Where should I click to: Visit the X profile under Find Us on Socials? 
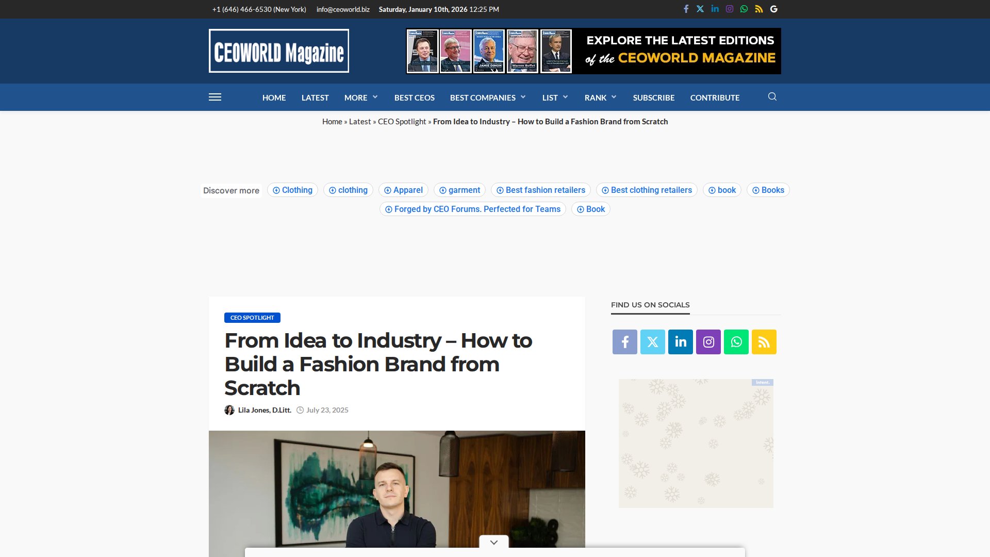652,342
